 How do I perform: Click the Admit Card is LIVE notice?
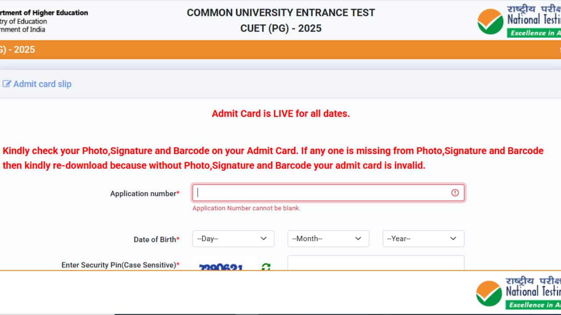(x=280, y=113)
